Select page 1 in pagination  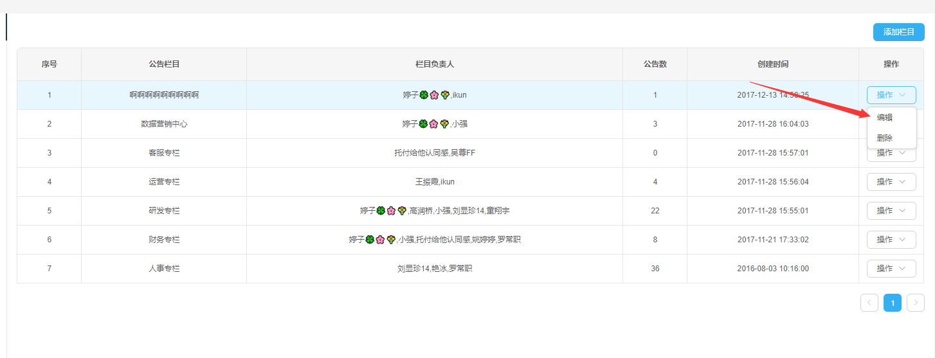[893, 303]
